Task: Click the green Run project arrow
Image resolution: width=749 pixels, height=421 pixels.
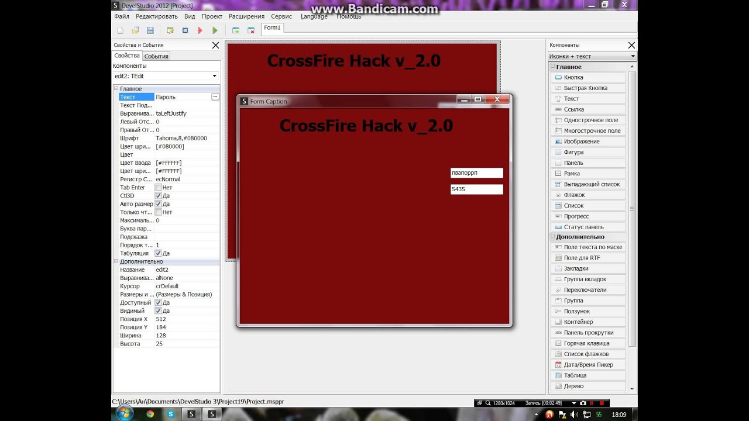Action: (215, 30)
